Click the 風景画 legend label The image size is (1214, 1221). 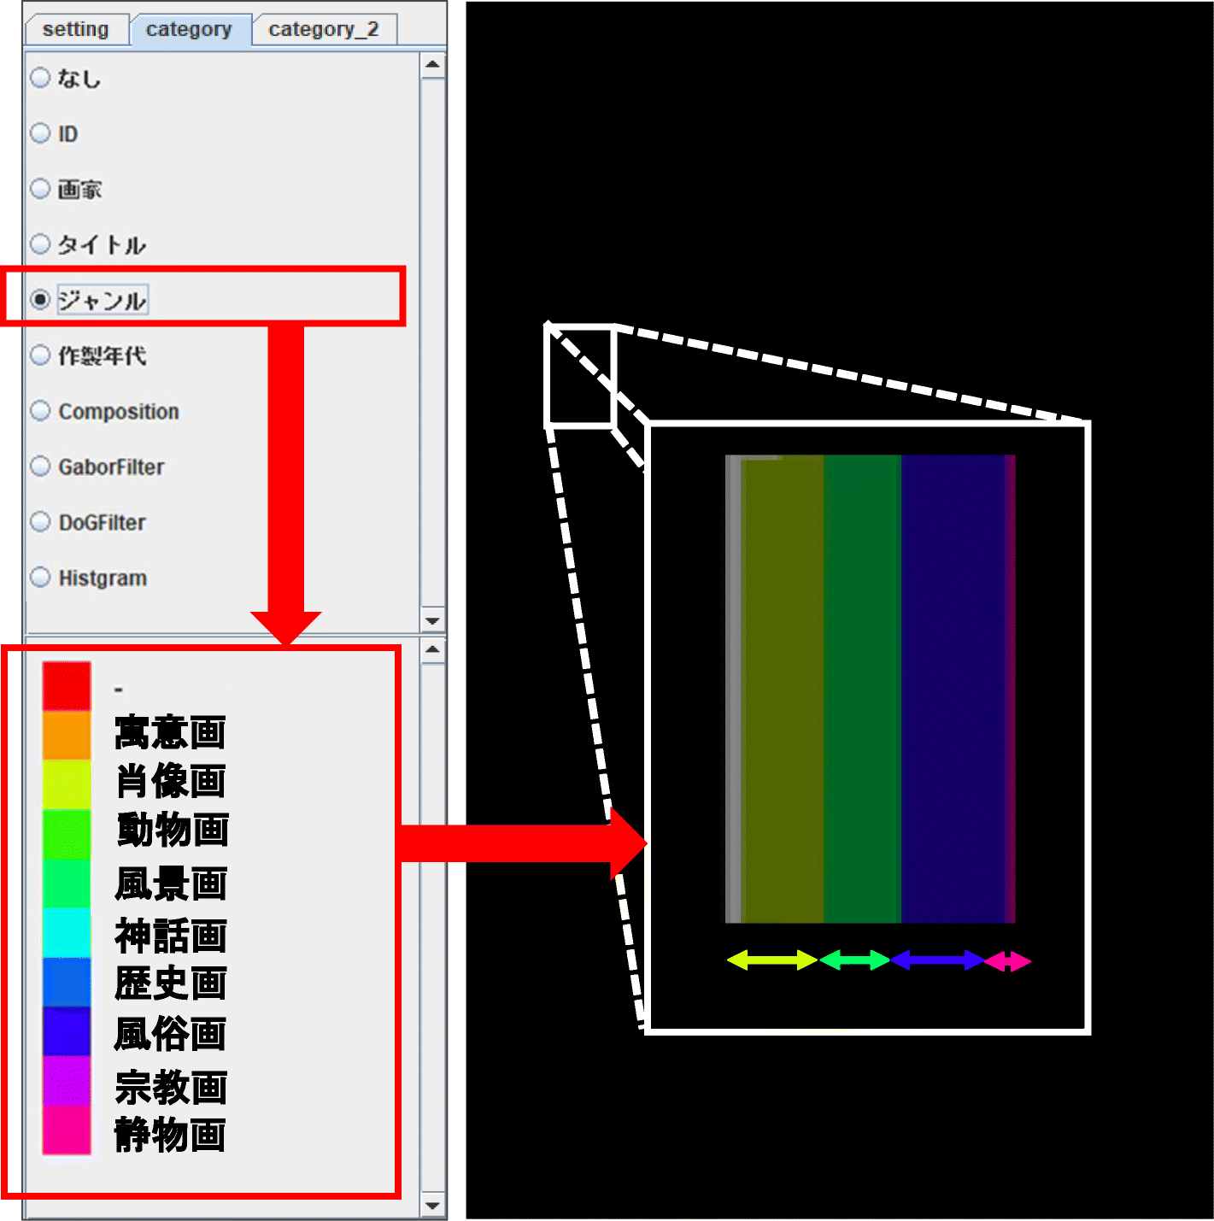[x=171, y=883]
